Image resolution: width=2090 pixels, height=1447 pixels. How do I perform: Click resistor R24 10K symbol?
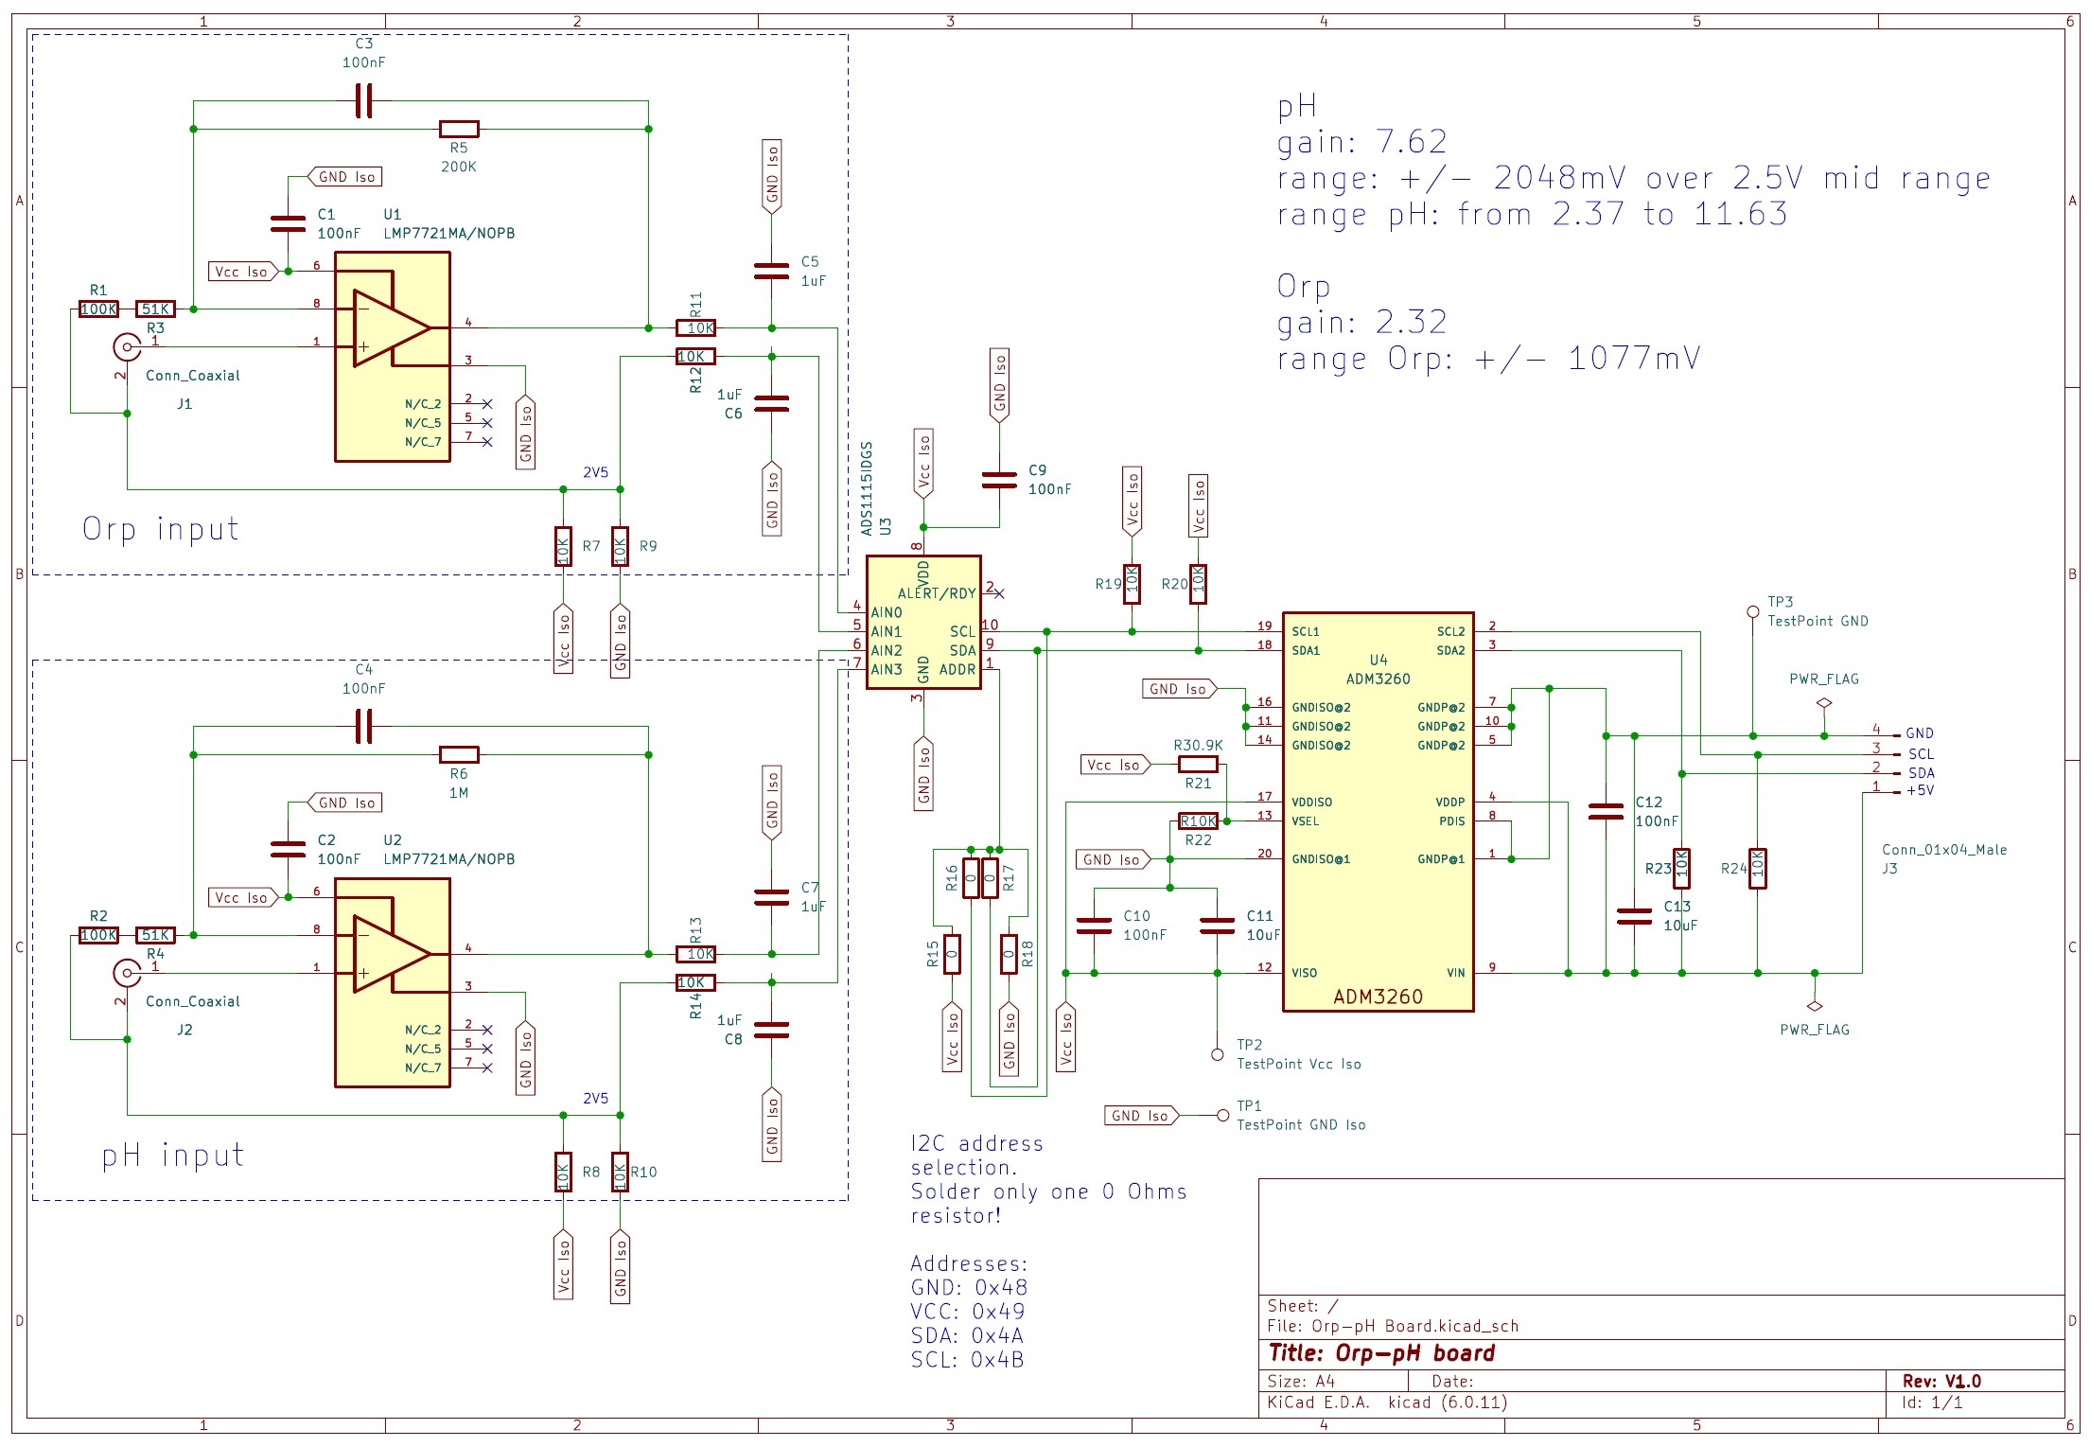(1757, 868)
